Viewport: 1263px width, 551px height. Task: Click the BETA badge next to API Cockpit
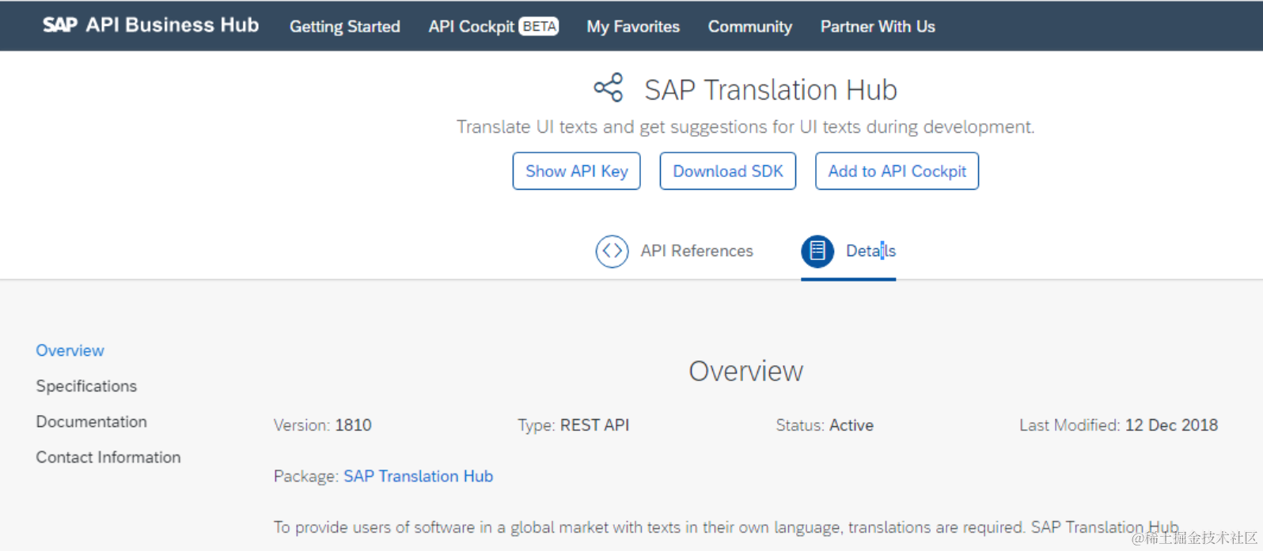click(x=539, y=26)
